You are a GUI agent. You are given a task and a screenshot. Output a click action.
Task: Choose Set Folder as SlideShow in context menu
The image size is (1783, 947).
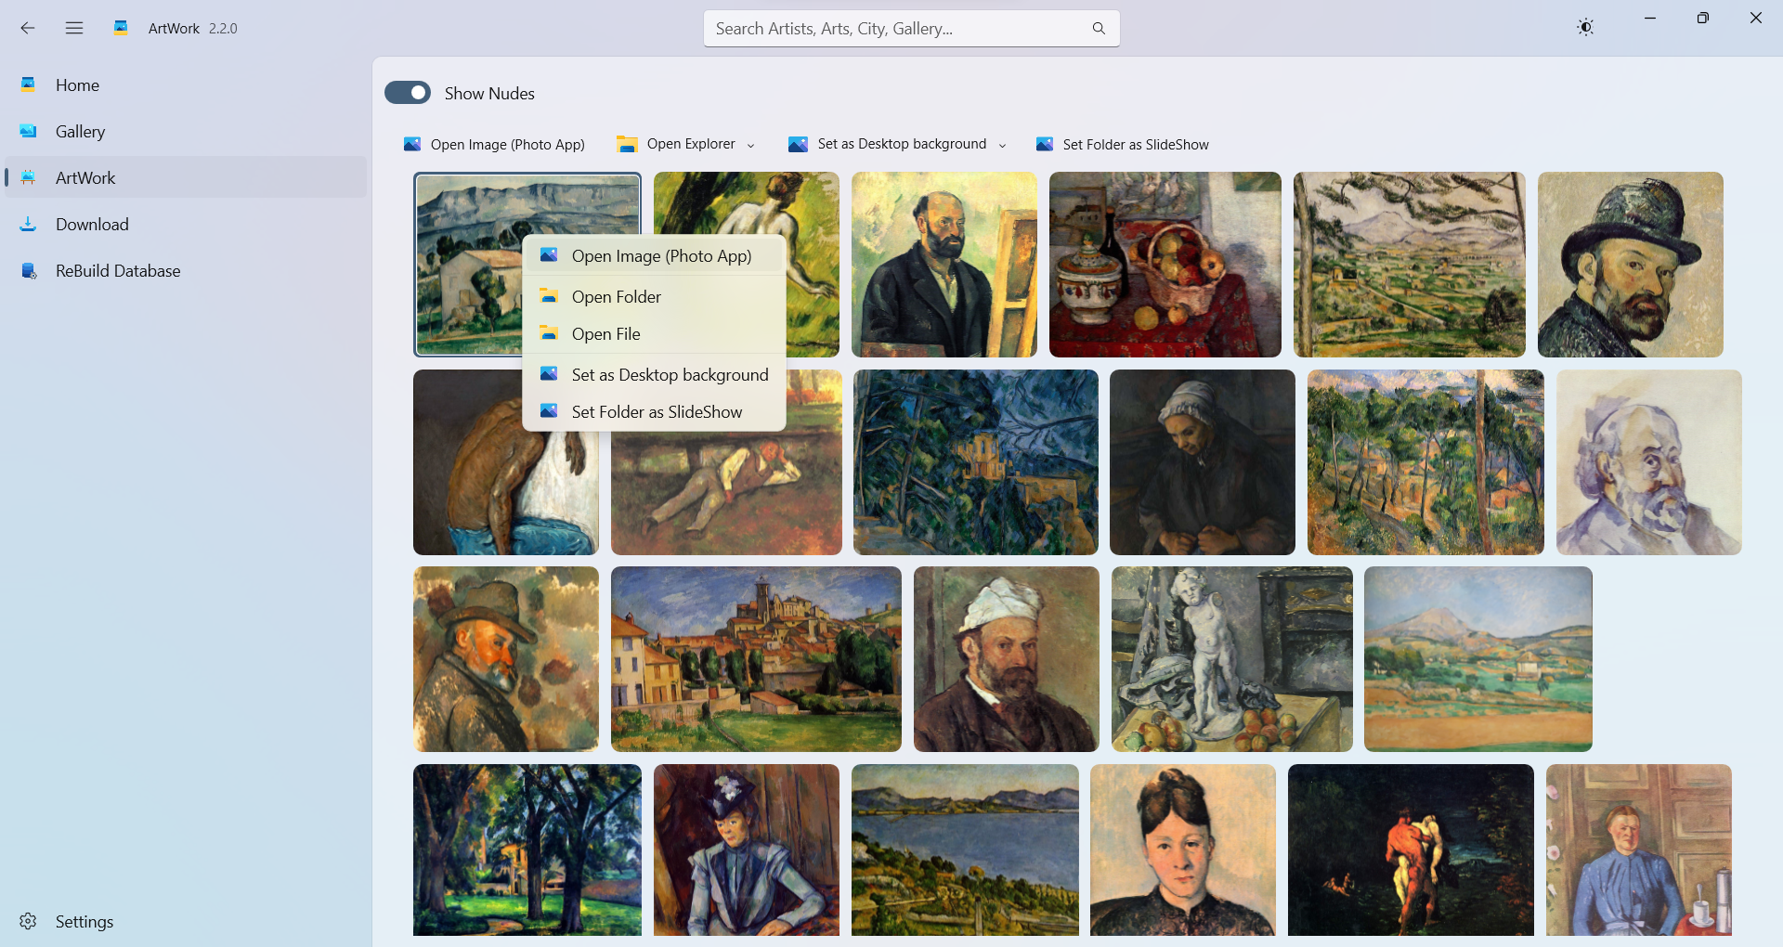click(x=655, y=411)
